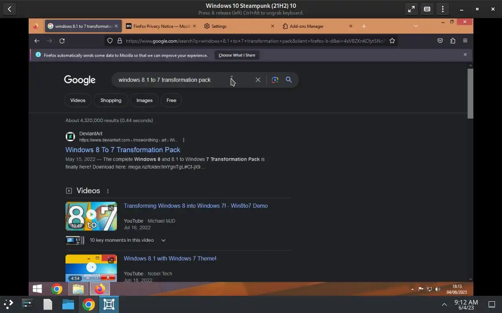
Task: Click the Action Center flag tray icon
Action: coord(420,289)
